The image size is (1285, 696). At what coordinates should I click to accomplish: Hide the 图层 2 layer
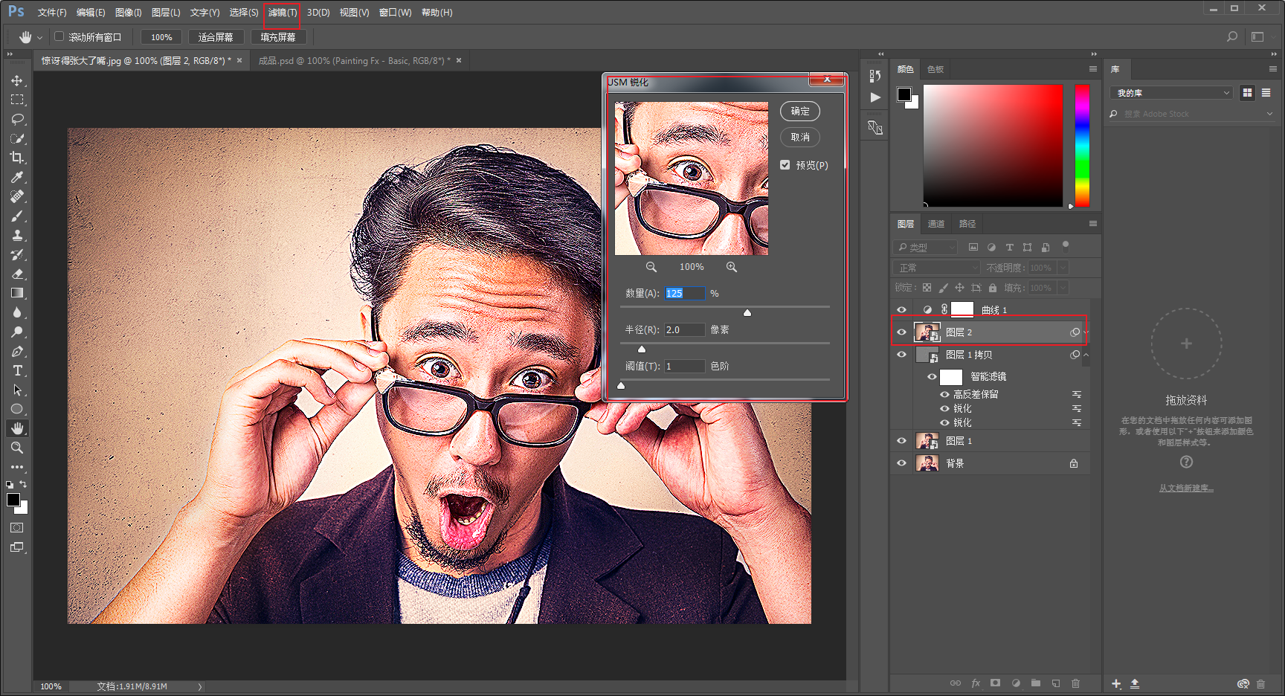[x=901, y=332]
